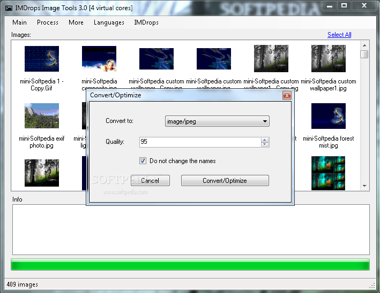Maximize the IMDrops Image Tools window

point(344,5)
